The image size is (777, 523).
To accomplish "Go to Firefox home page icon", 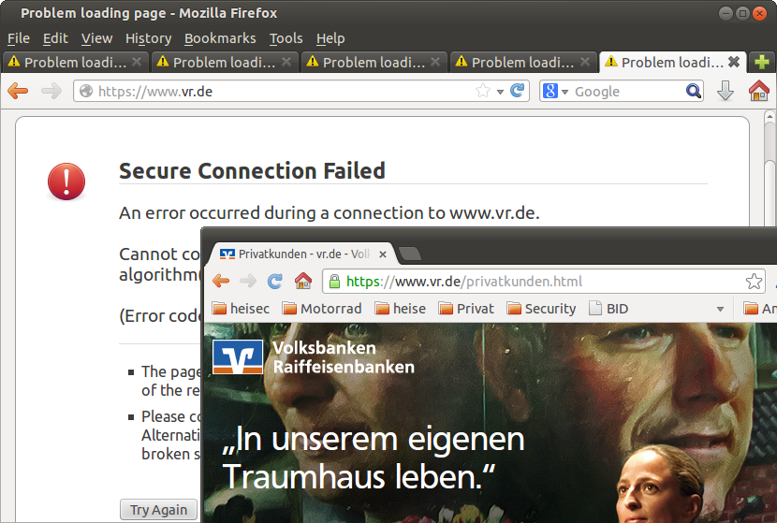I will pos(758,91).
